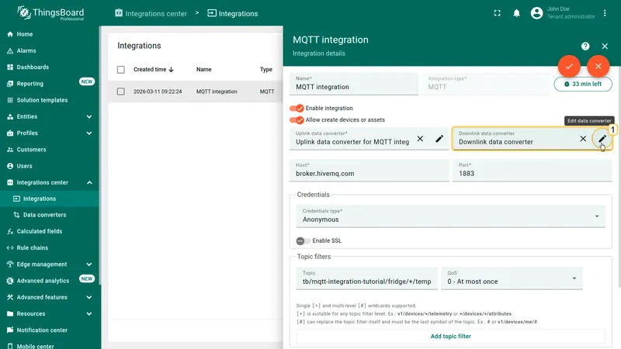Open the notifications bell
Image resolution: width=621 pixels, height=349 pixels.
click(516, 13)
